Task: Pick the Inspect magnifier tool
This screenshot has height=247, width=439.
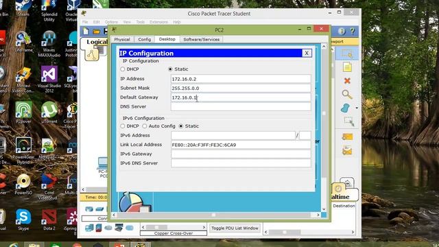Action: click(x=347, y=95)
